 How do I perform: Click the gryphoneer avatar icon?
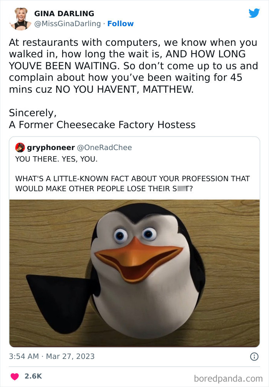click(x=20, y=147)
